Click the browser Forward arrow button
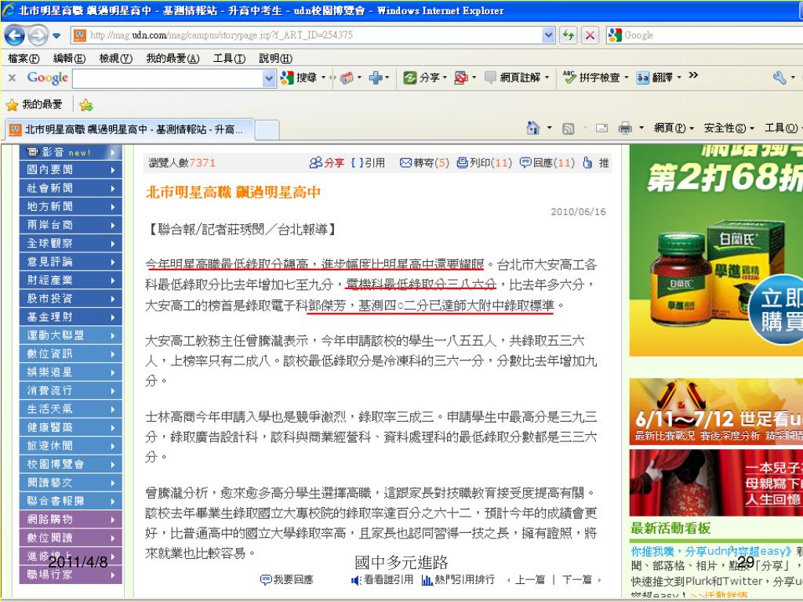Screen dimensions: 803x602 (38, 35)
